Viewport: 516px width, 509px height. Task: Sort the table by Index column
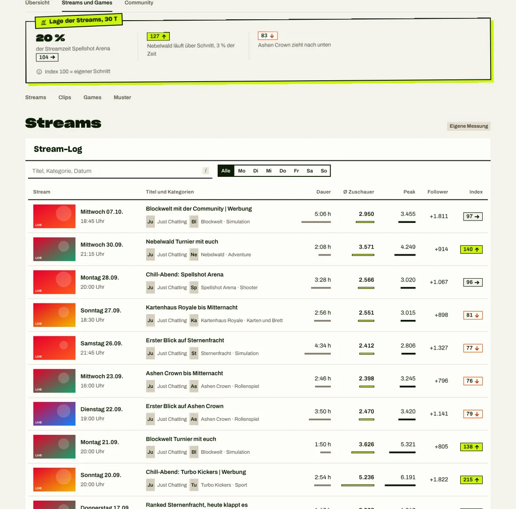pyautogui.click(x=476, y=192)
